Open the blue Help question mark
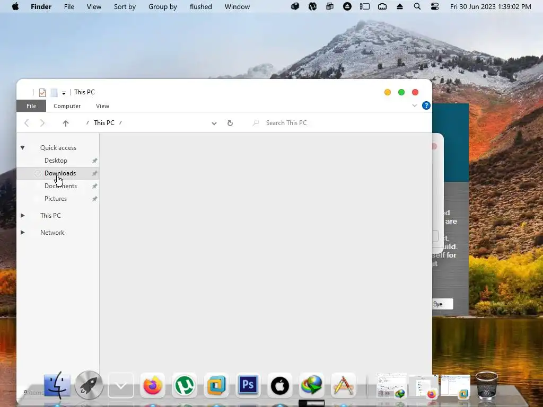This screenshot has width=543, height=407. [426, 105]
